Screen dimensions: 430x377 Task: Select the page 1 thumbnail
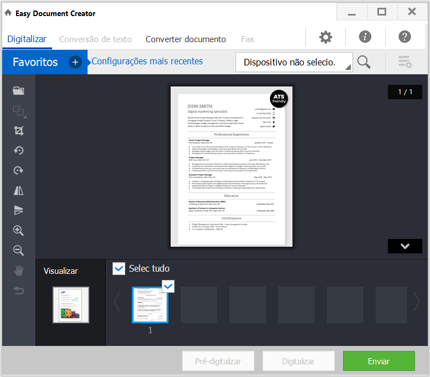(x=150, y=305)
